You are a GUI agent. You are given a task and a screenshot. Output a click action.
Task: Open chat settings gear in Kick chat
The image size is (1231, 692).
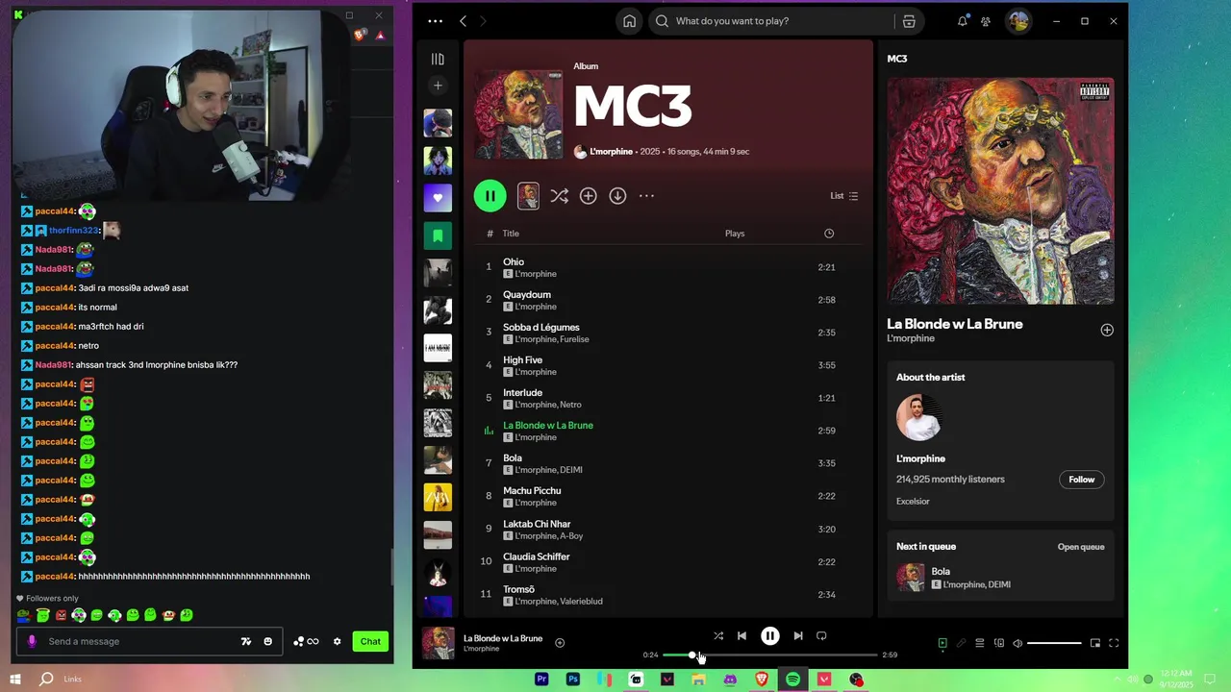[x=337, y=641]
